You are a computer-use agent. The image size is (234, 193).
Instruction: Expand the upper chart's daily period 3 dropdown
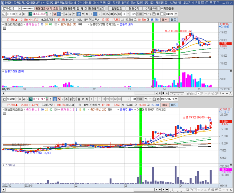(x=62, y=14)
